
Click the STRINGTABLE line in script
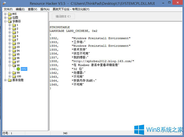(x=59, y=27)
